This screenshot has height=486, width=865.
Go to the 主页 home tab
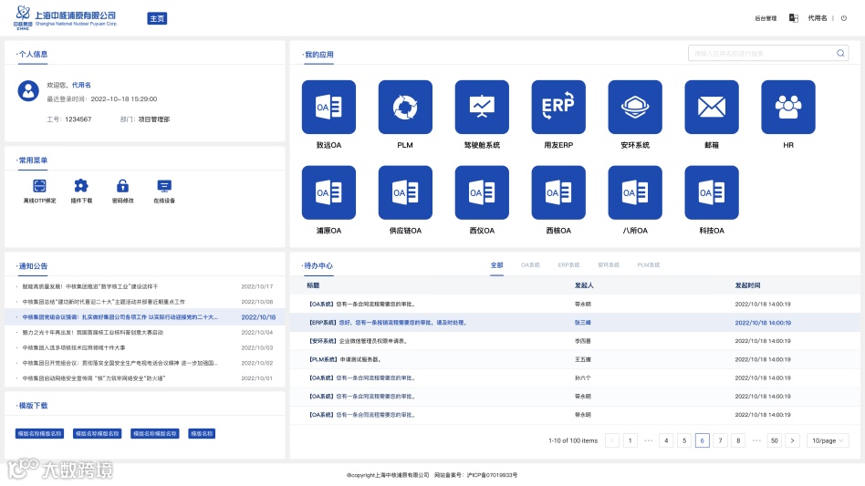[157, 18]
